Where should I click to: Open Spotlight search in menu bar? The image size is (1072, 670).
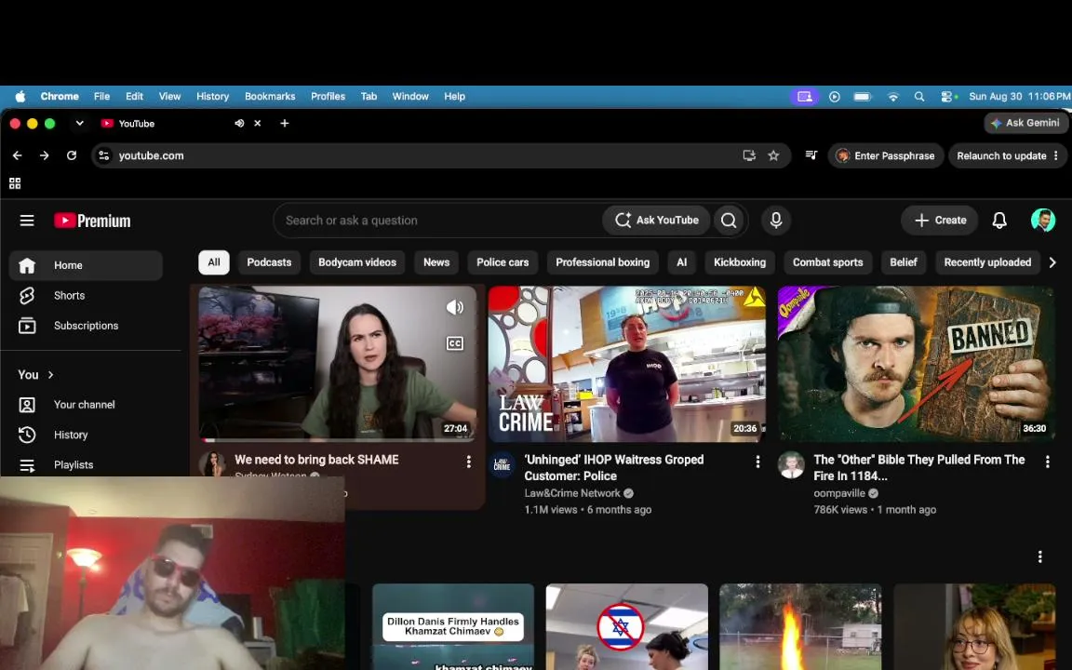(919, 97)
